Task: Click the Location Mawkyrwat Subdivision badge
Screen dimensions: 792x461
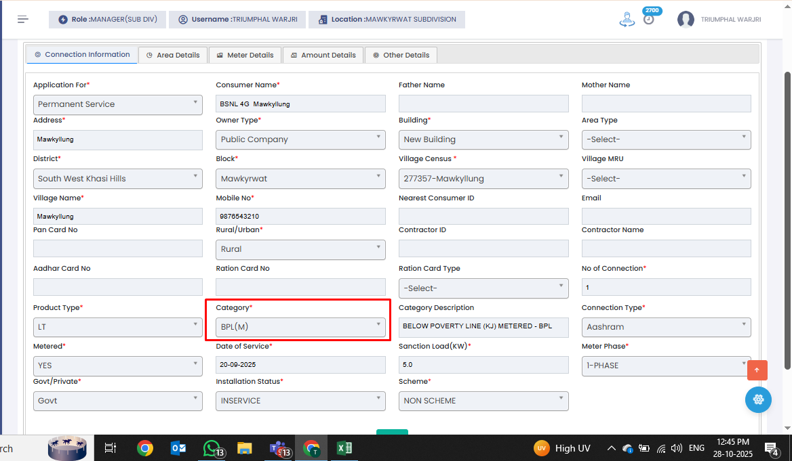Action: click(x=387, y=19)
